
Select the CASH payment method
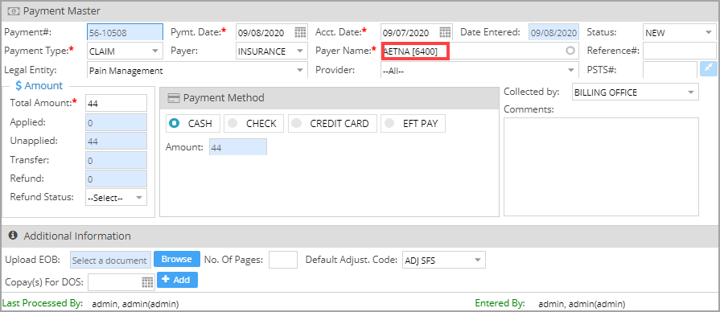pyautogui.click(x=193, y=123)
